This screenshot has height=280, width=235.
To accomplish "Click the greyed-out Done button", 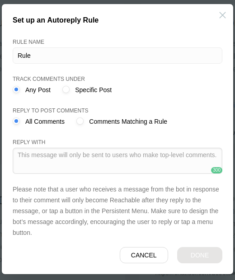I will pos(200,255).
